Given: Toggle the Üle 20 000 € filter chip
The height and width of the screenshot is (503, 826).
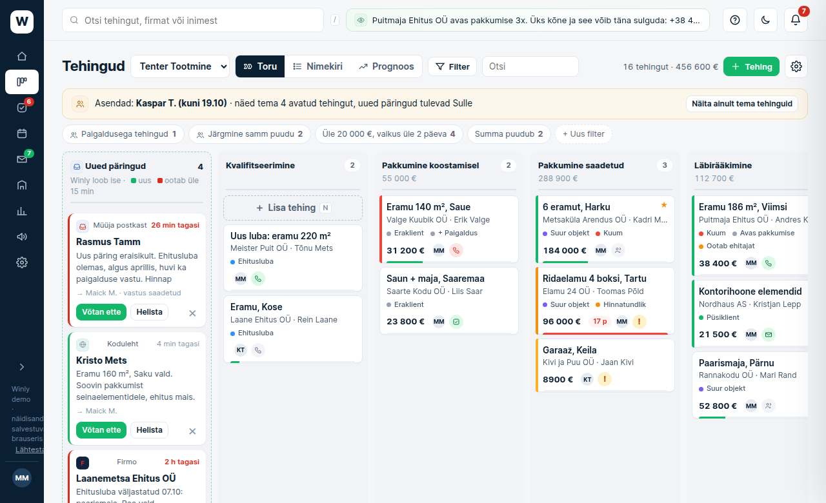Looking at the screenshot, I should point(389,134).
